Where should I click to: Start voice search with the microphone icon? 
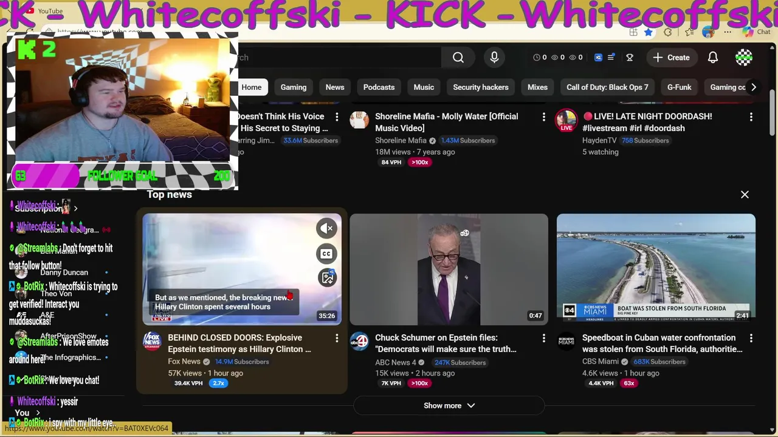(494, 58)
